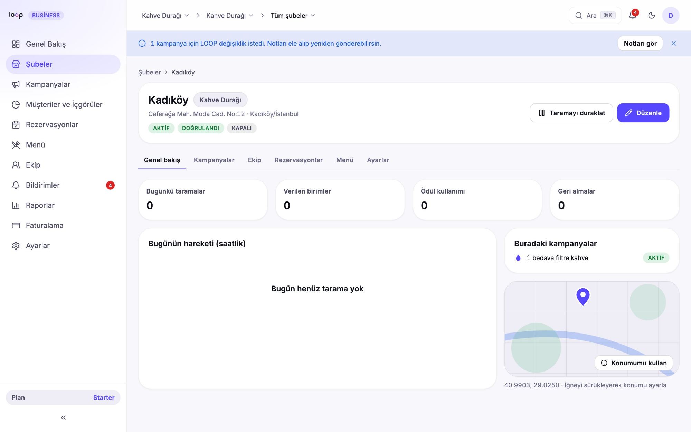
Task: Click the DOĞRULANDI status badge
Action: [x=200, y=128]
